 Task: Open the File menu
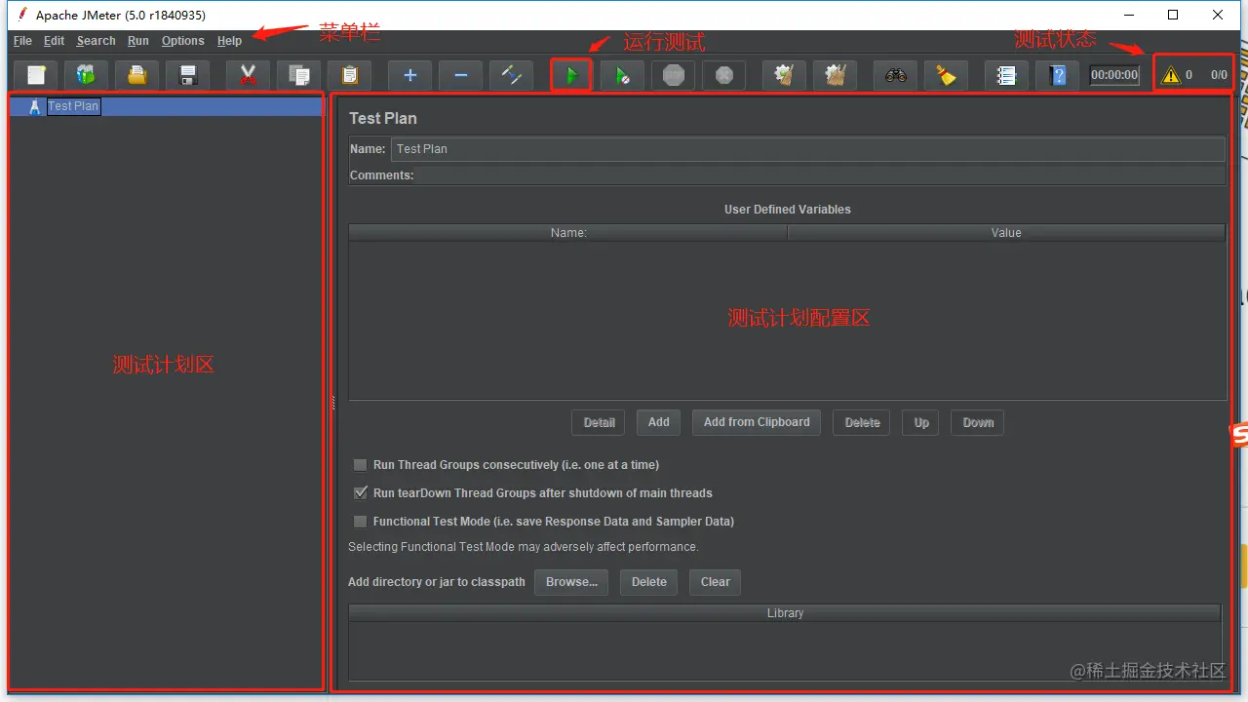coord(22,41)
